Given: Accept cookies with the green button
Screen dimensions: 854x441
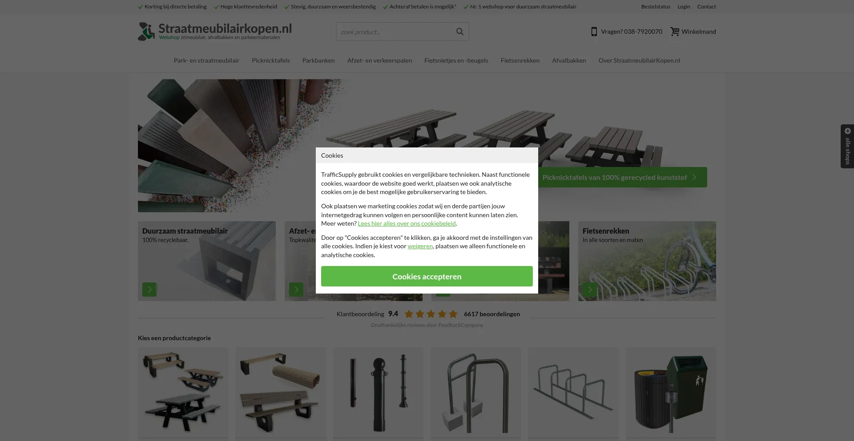Looking at the screenshot, I should [x=427, y=276].
